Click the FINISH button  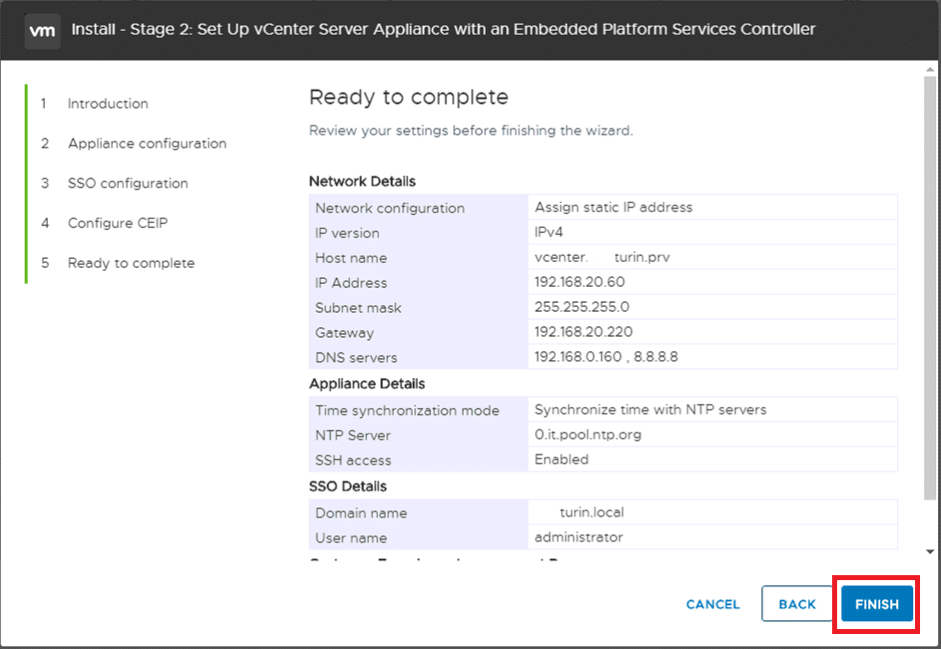[x=877, y=604]
